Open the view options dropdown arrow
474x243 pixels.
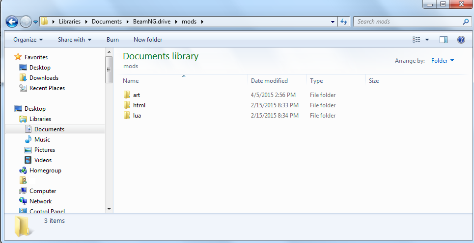coord(427,40)
